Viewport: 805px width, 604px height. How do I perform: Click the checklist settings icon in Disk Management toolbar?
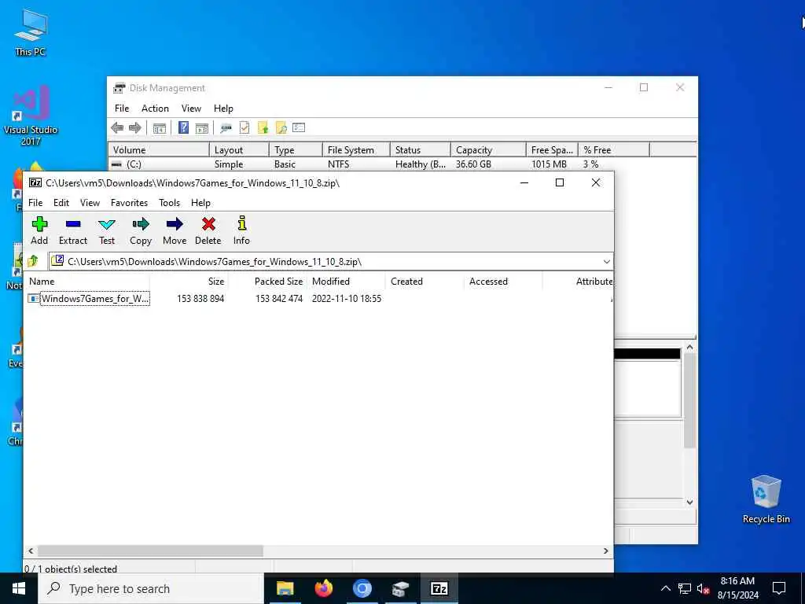[x=299, y=128]
